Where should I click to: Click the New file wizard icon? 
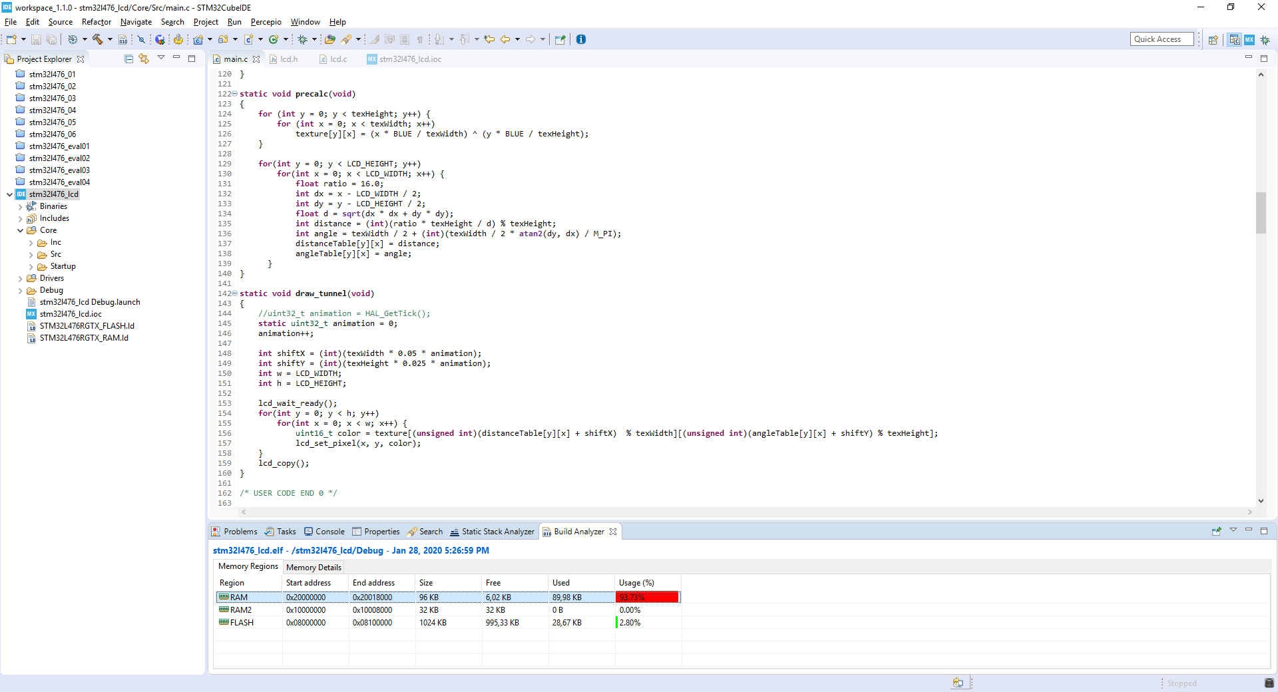(x=11, y=39)
